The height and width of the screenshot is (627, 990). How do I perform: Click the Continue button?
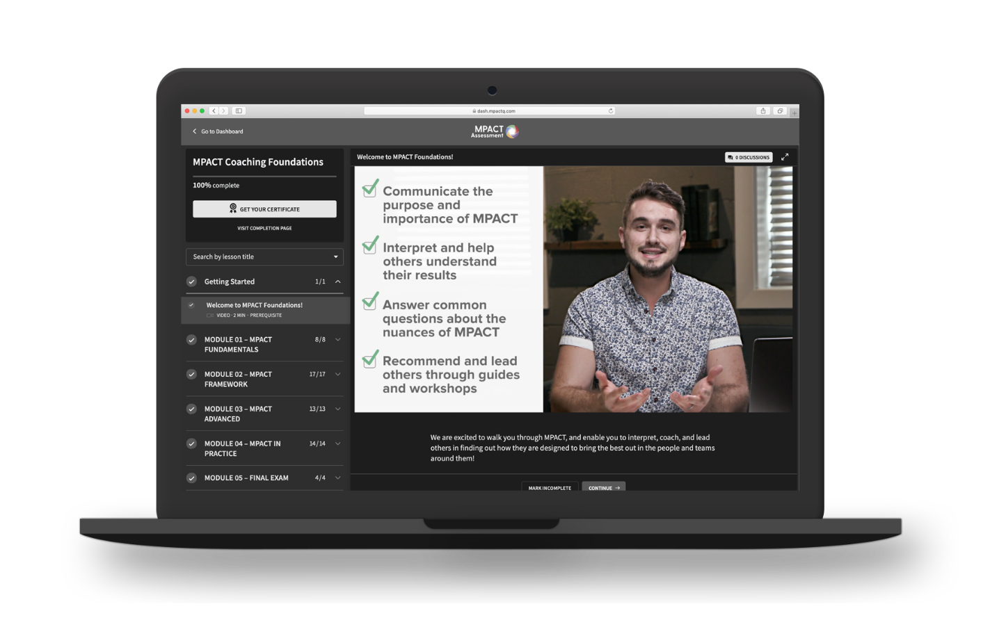click(603, 487)
